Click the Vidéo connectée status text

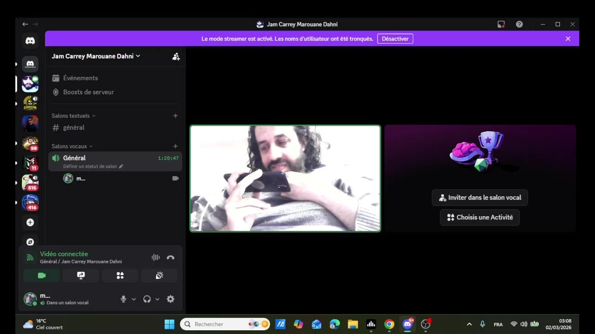pyautogui.click(x=64, y=254)
